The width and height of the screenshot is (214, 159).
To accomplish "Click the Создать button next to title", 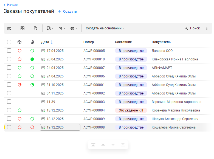I will click(67, 12).
